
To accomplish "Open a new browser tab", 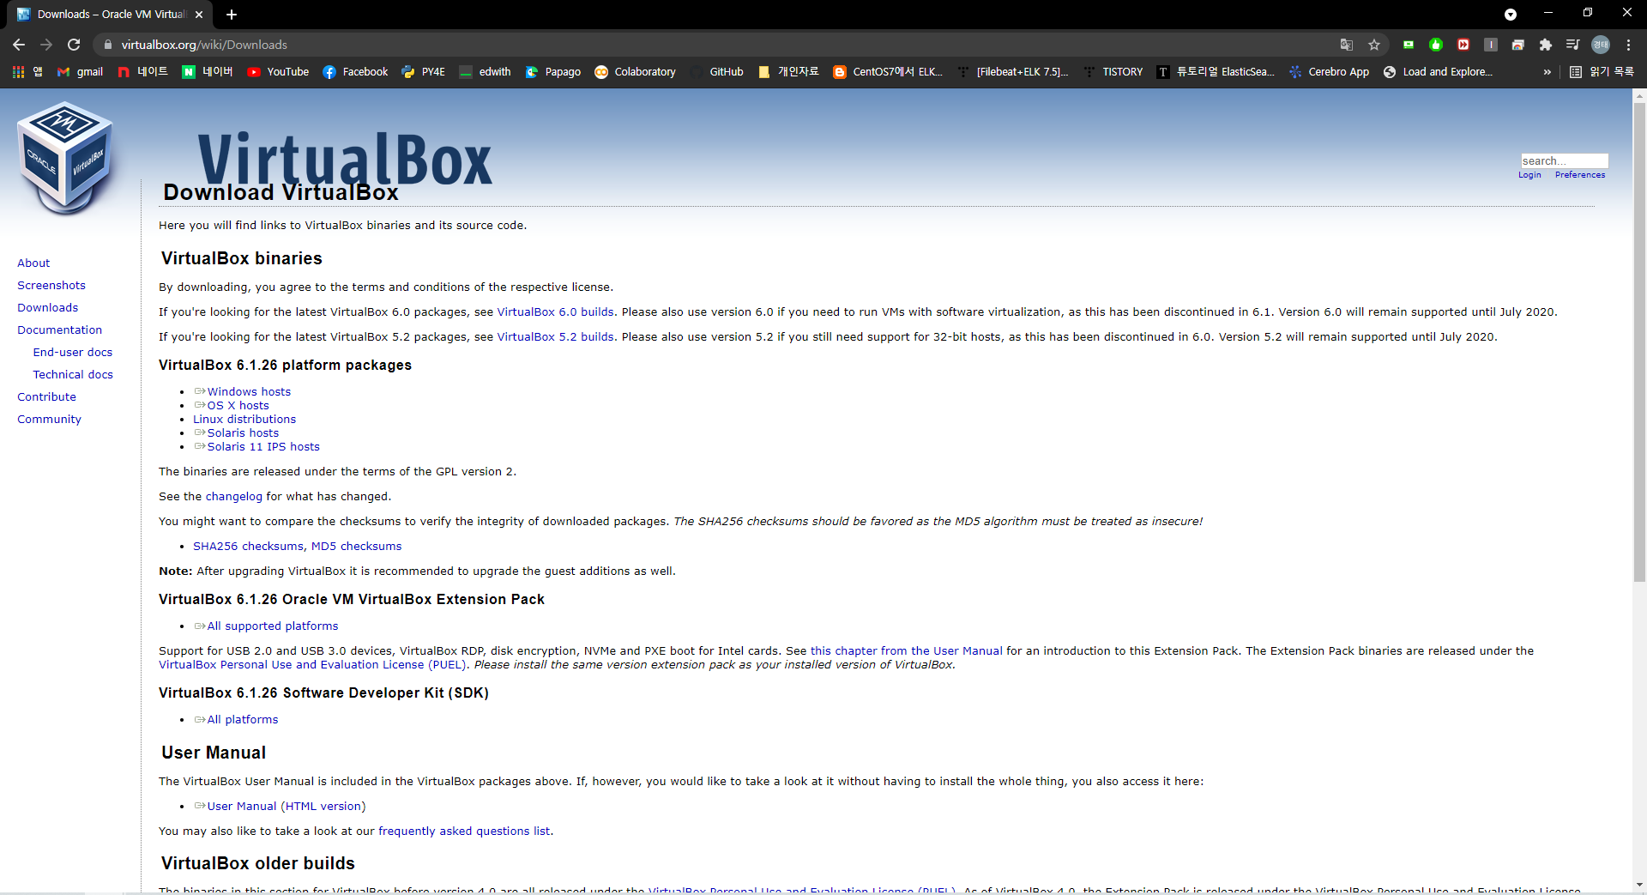I will point(232,15).
